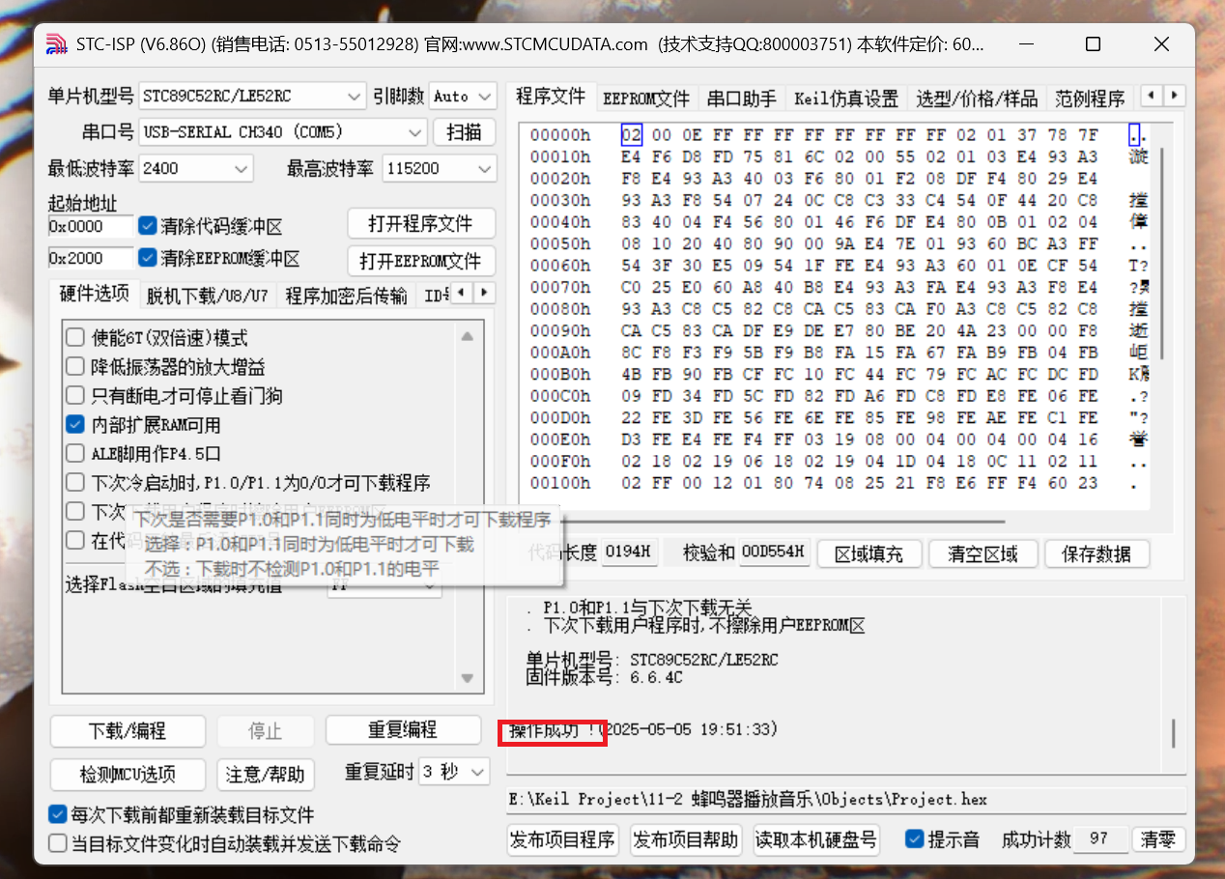The width and height of the screenshot is (1225, 879).
Task: Click 保存数据 button
Action: (x=1098, y=553)
